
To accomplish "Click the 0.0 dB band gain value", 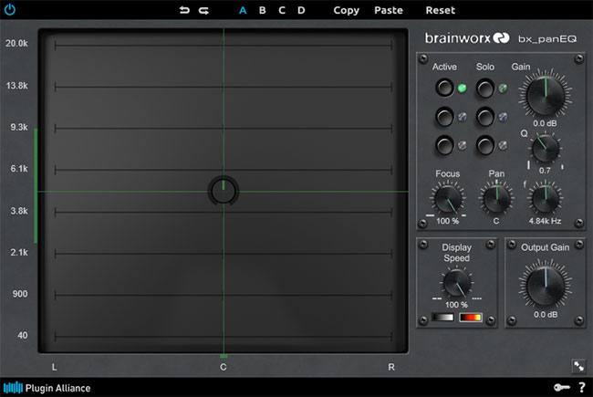I will click(545, 123).
